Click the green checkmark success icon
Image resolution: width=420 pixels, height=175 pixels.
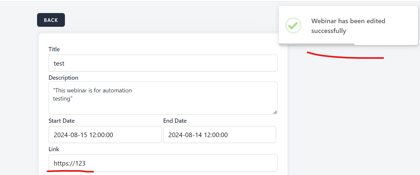coord(293,25)
